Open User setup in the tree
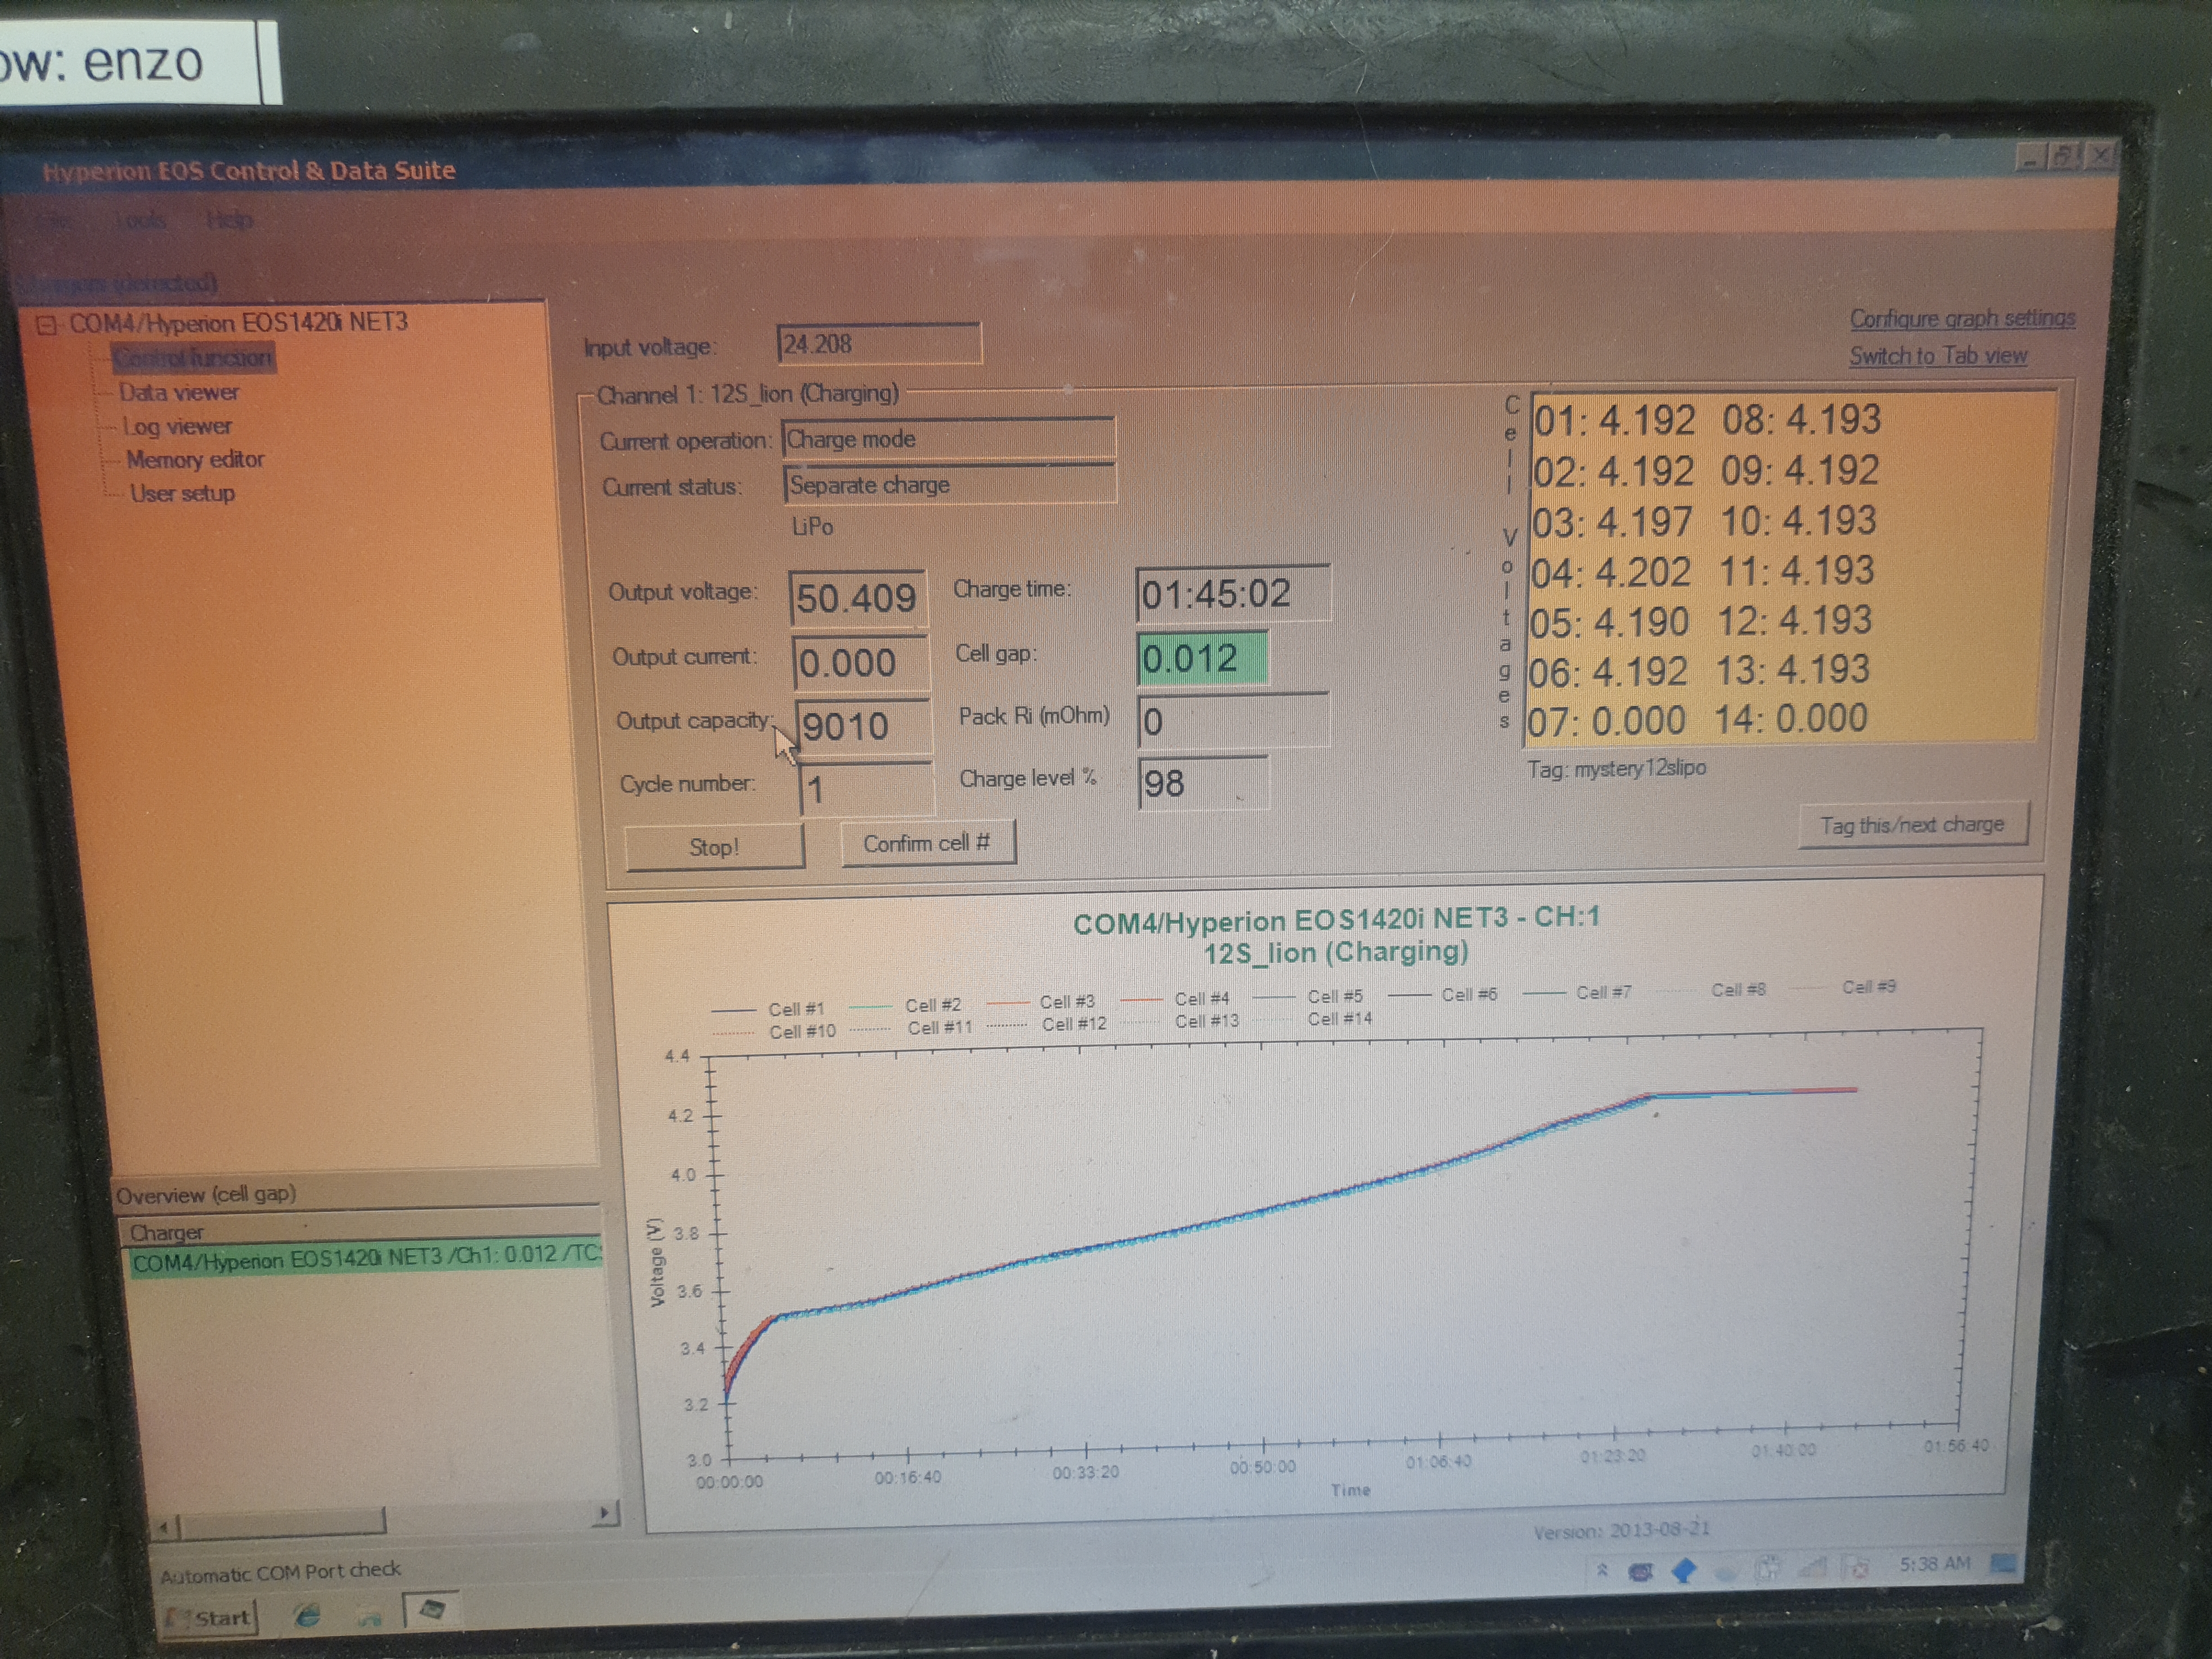Screen dimensions: 2212x1659 coord(182,493)
